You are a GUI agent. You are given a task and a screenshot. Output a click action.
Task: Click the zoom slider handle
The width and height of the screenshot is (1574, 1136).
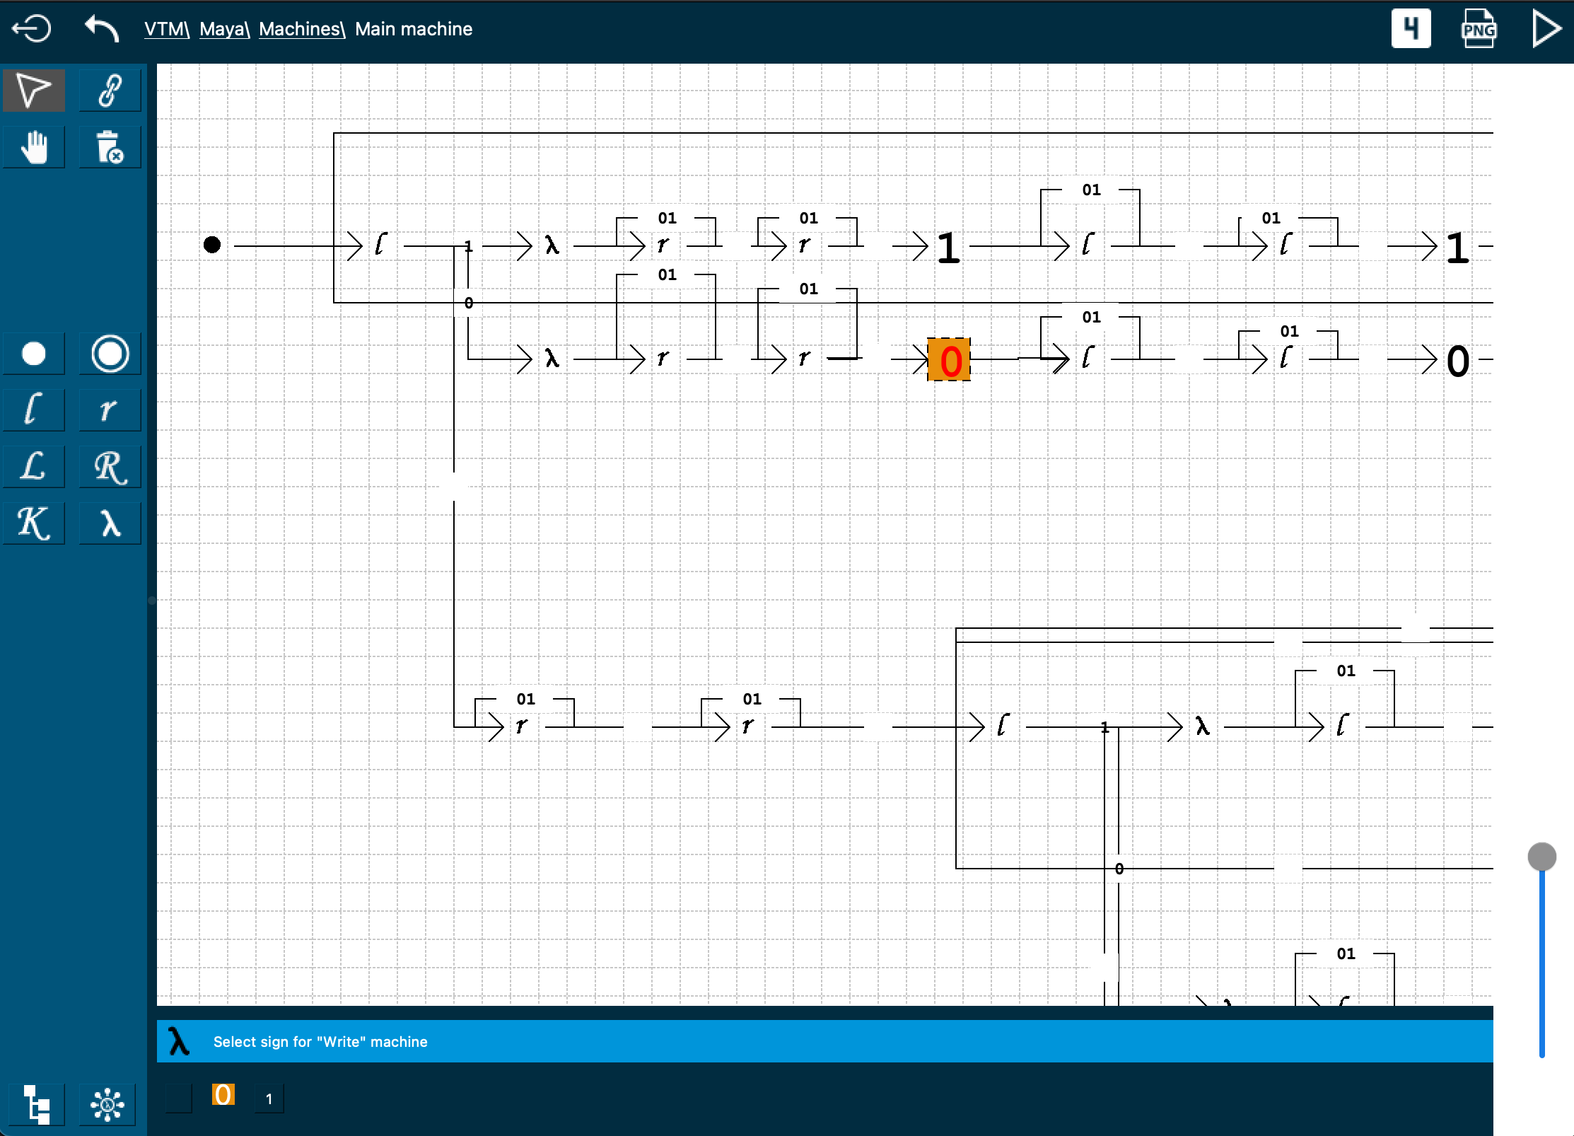click(1541, 857)
